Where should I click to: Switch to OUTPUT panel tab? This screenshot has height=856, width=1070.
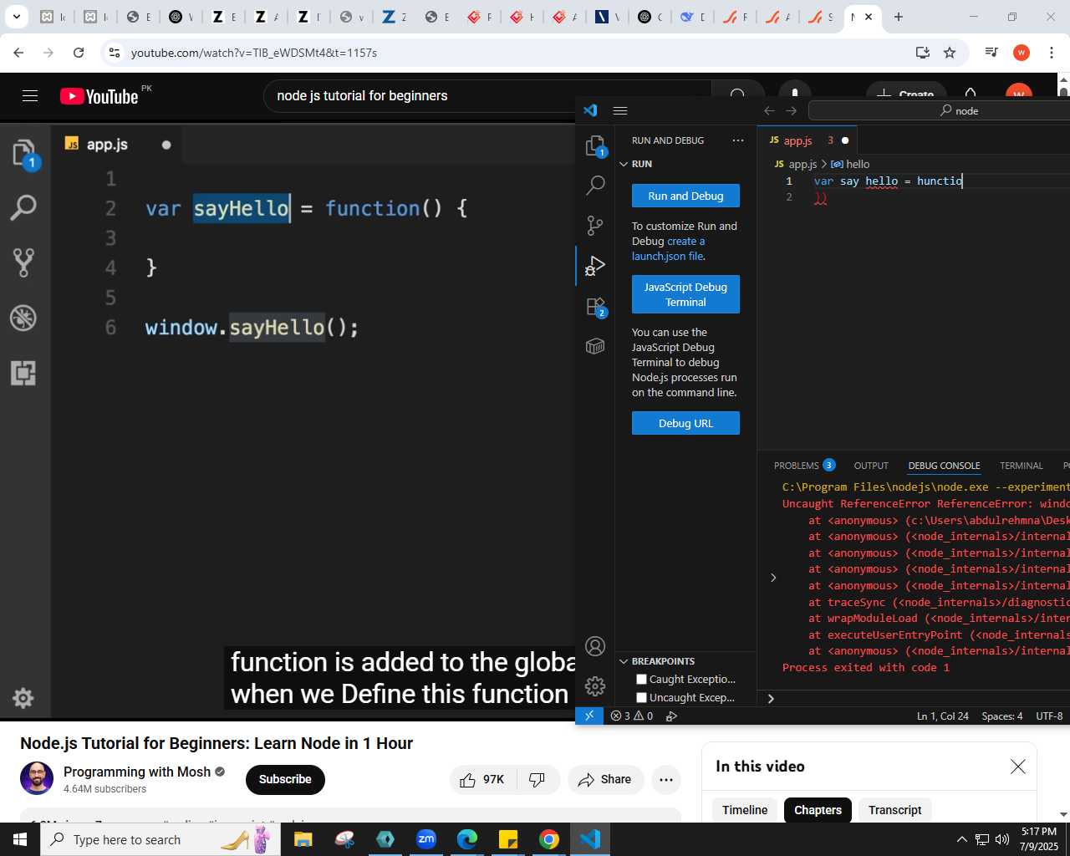(871, 466)
